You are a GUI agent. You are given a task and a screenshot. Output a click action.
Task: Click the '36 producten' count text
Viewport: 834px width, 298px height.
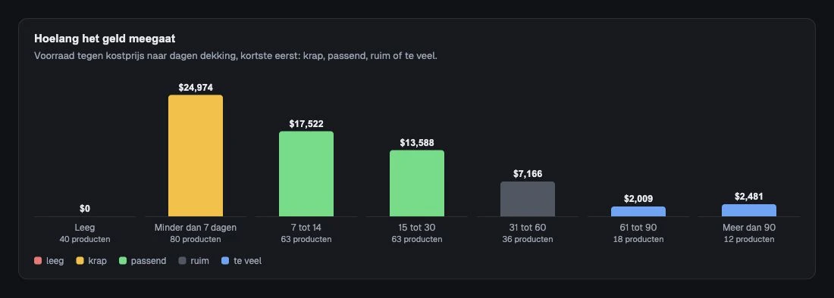coord(528,240)
